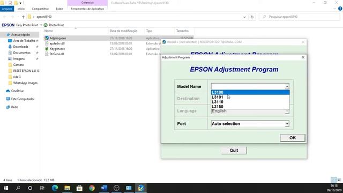Go up one folder level arrow

[23, 17]
